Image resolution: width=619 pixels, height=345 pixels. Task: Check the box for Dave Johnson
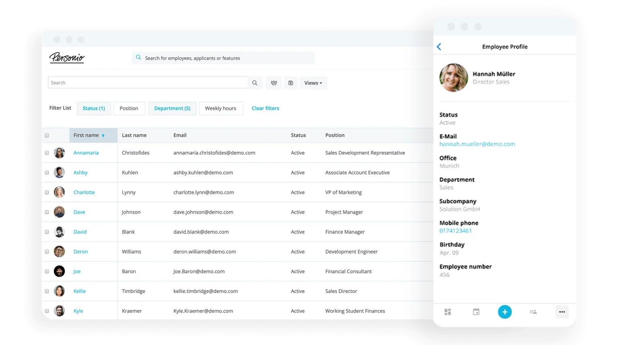click(x=47, y=212)
